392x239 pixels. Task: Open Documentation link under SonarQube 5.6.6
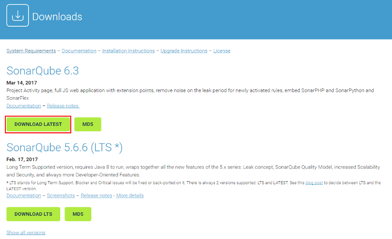(x=24, y=195)
